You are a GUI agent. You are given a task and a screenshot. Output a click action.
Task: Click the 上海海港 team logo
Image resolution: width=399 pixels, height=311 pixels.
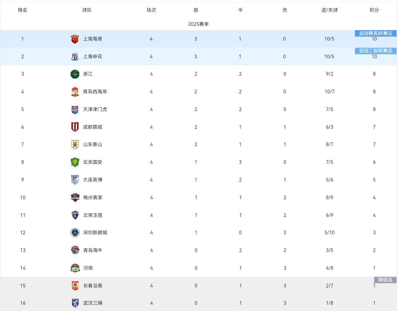(75, 39)
